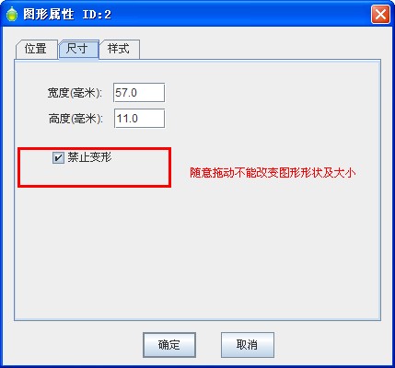Click the 图形属性 ID:2 title text

click(x=67, y=15)
